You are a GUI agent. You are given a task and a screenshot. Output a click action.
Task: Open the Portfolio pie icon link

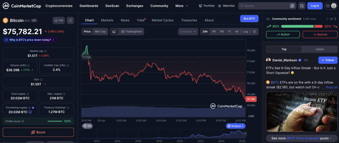point(207,6)
